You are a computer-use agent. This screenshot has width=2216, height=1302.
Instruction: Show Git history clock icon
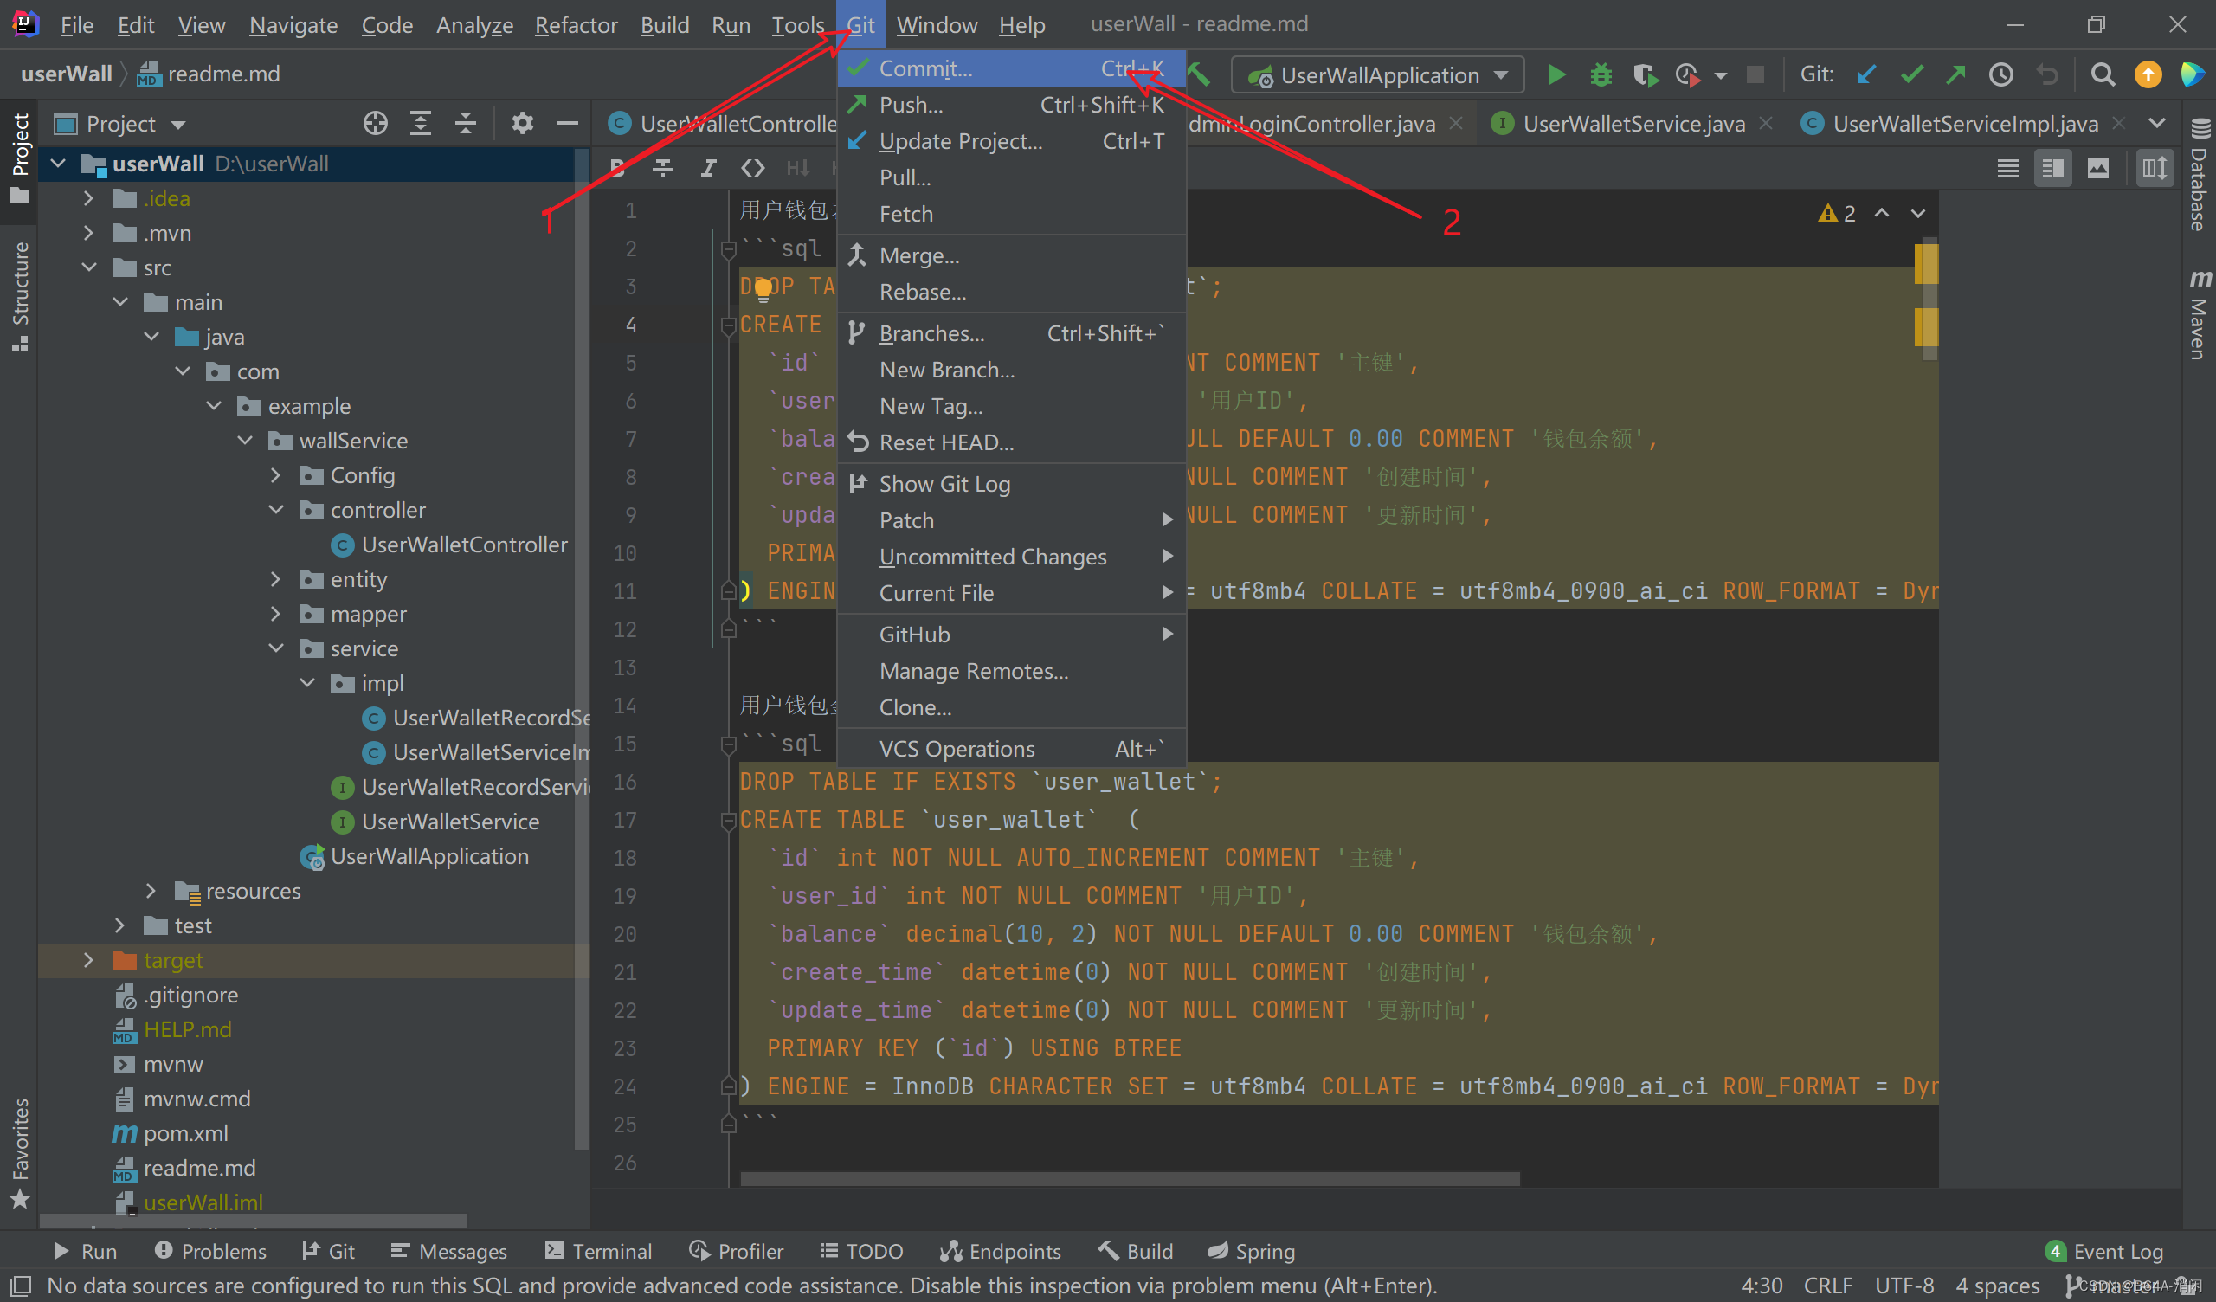pyautogui.click(x=2000, y=74)
